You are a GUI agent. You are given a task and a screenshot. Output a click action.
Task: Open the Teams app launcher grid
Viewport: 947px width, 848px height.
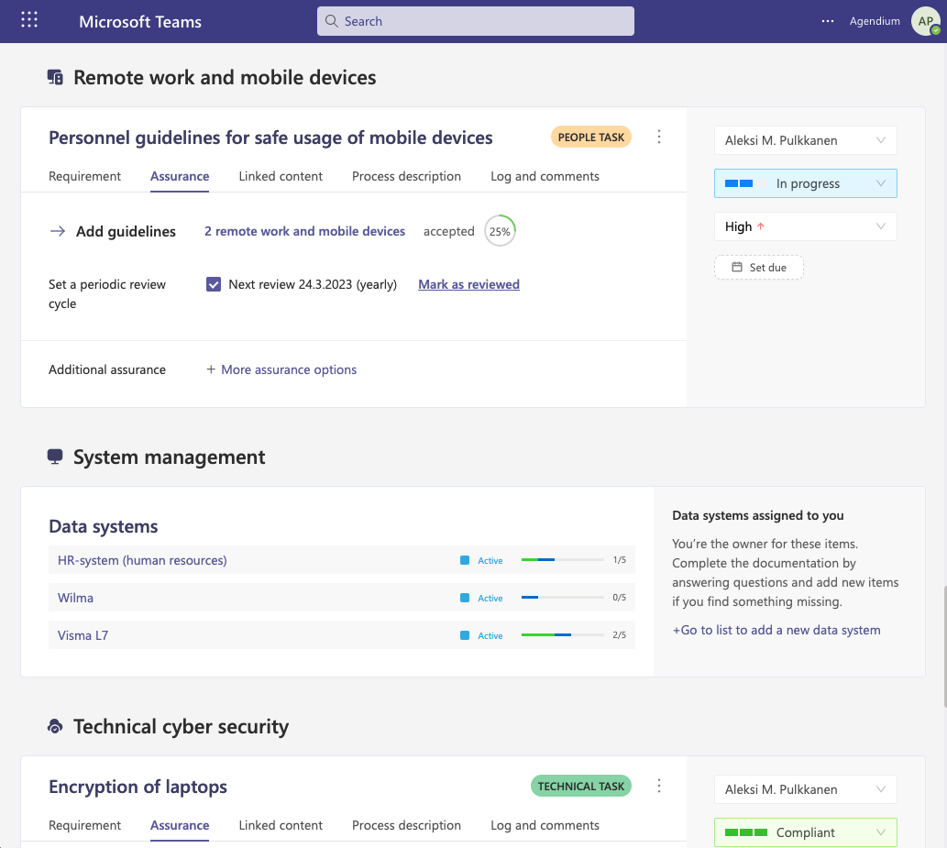(x=29, y=20)
